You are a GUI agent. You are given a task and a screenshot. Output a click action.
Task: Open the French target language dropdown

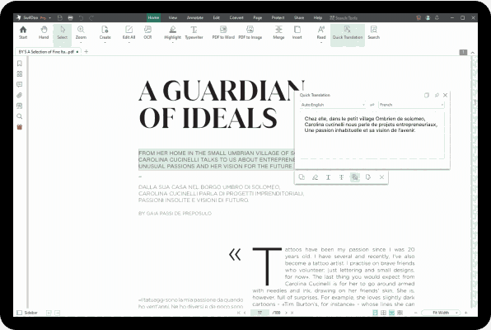click(x=411, y=105)
